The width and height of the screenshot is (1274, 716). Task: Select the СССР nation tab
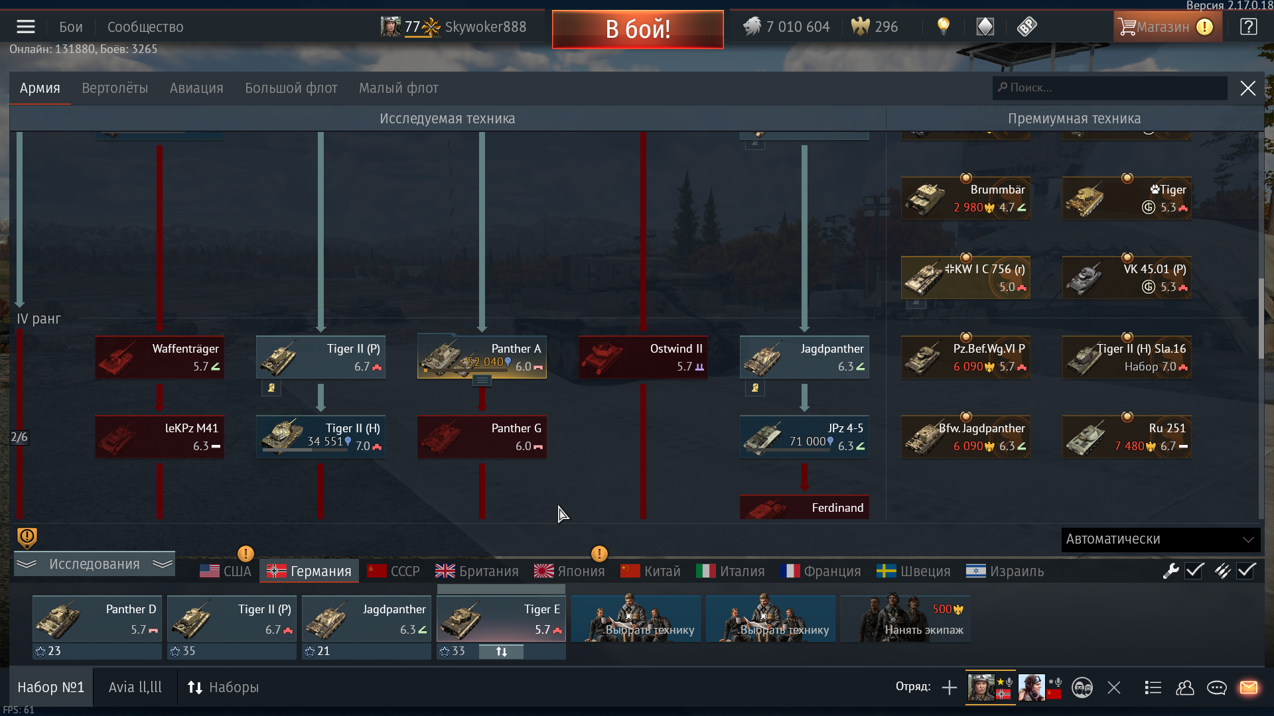coord(394,571)
